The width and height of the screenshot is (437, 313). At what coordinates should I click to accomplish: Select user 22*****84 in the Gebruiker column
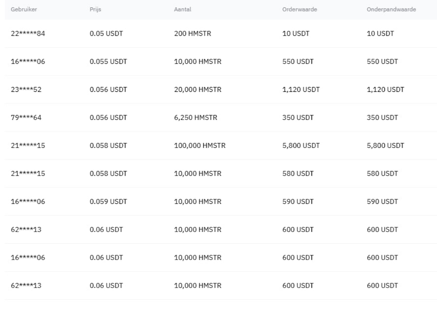(x=28, y=34)
